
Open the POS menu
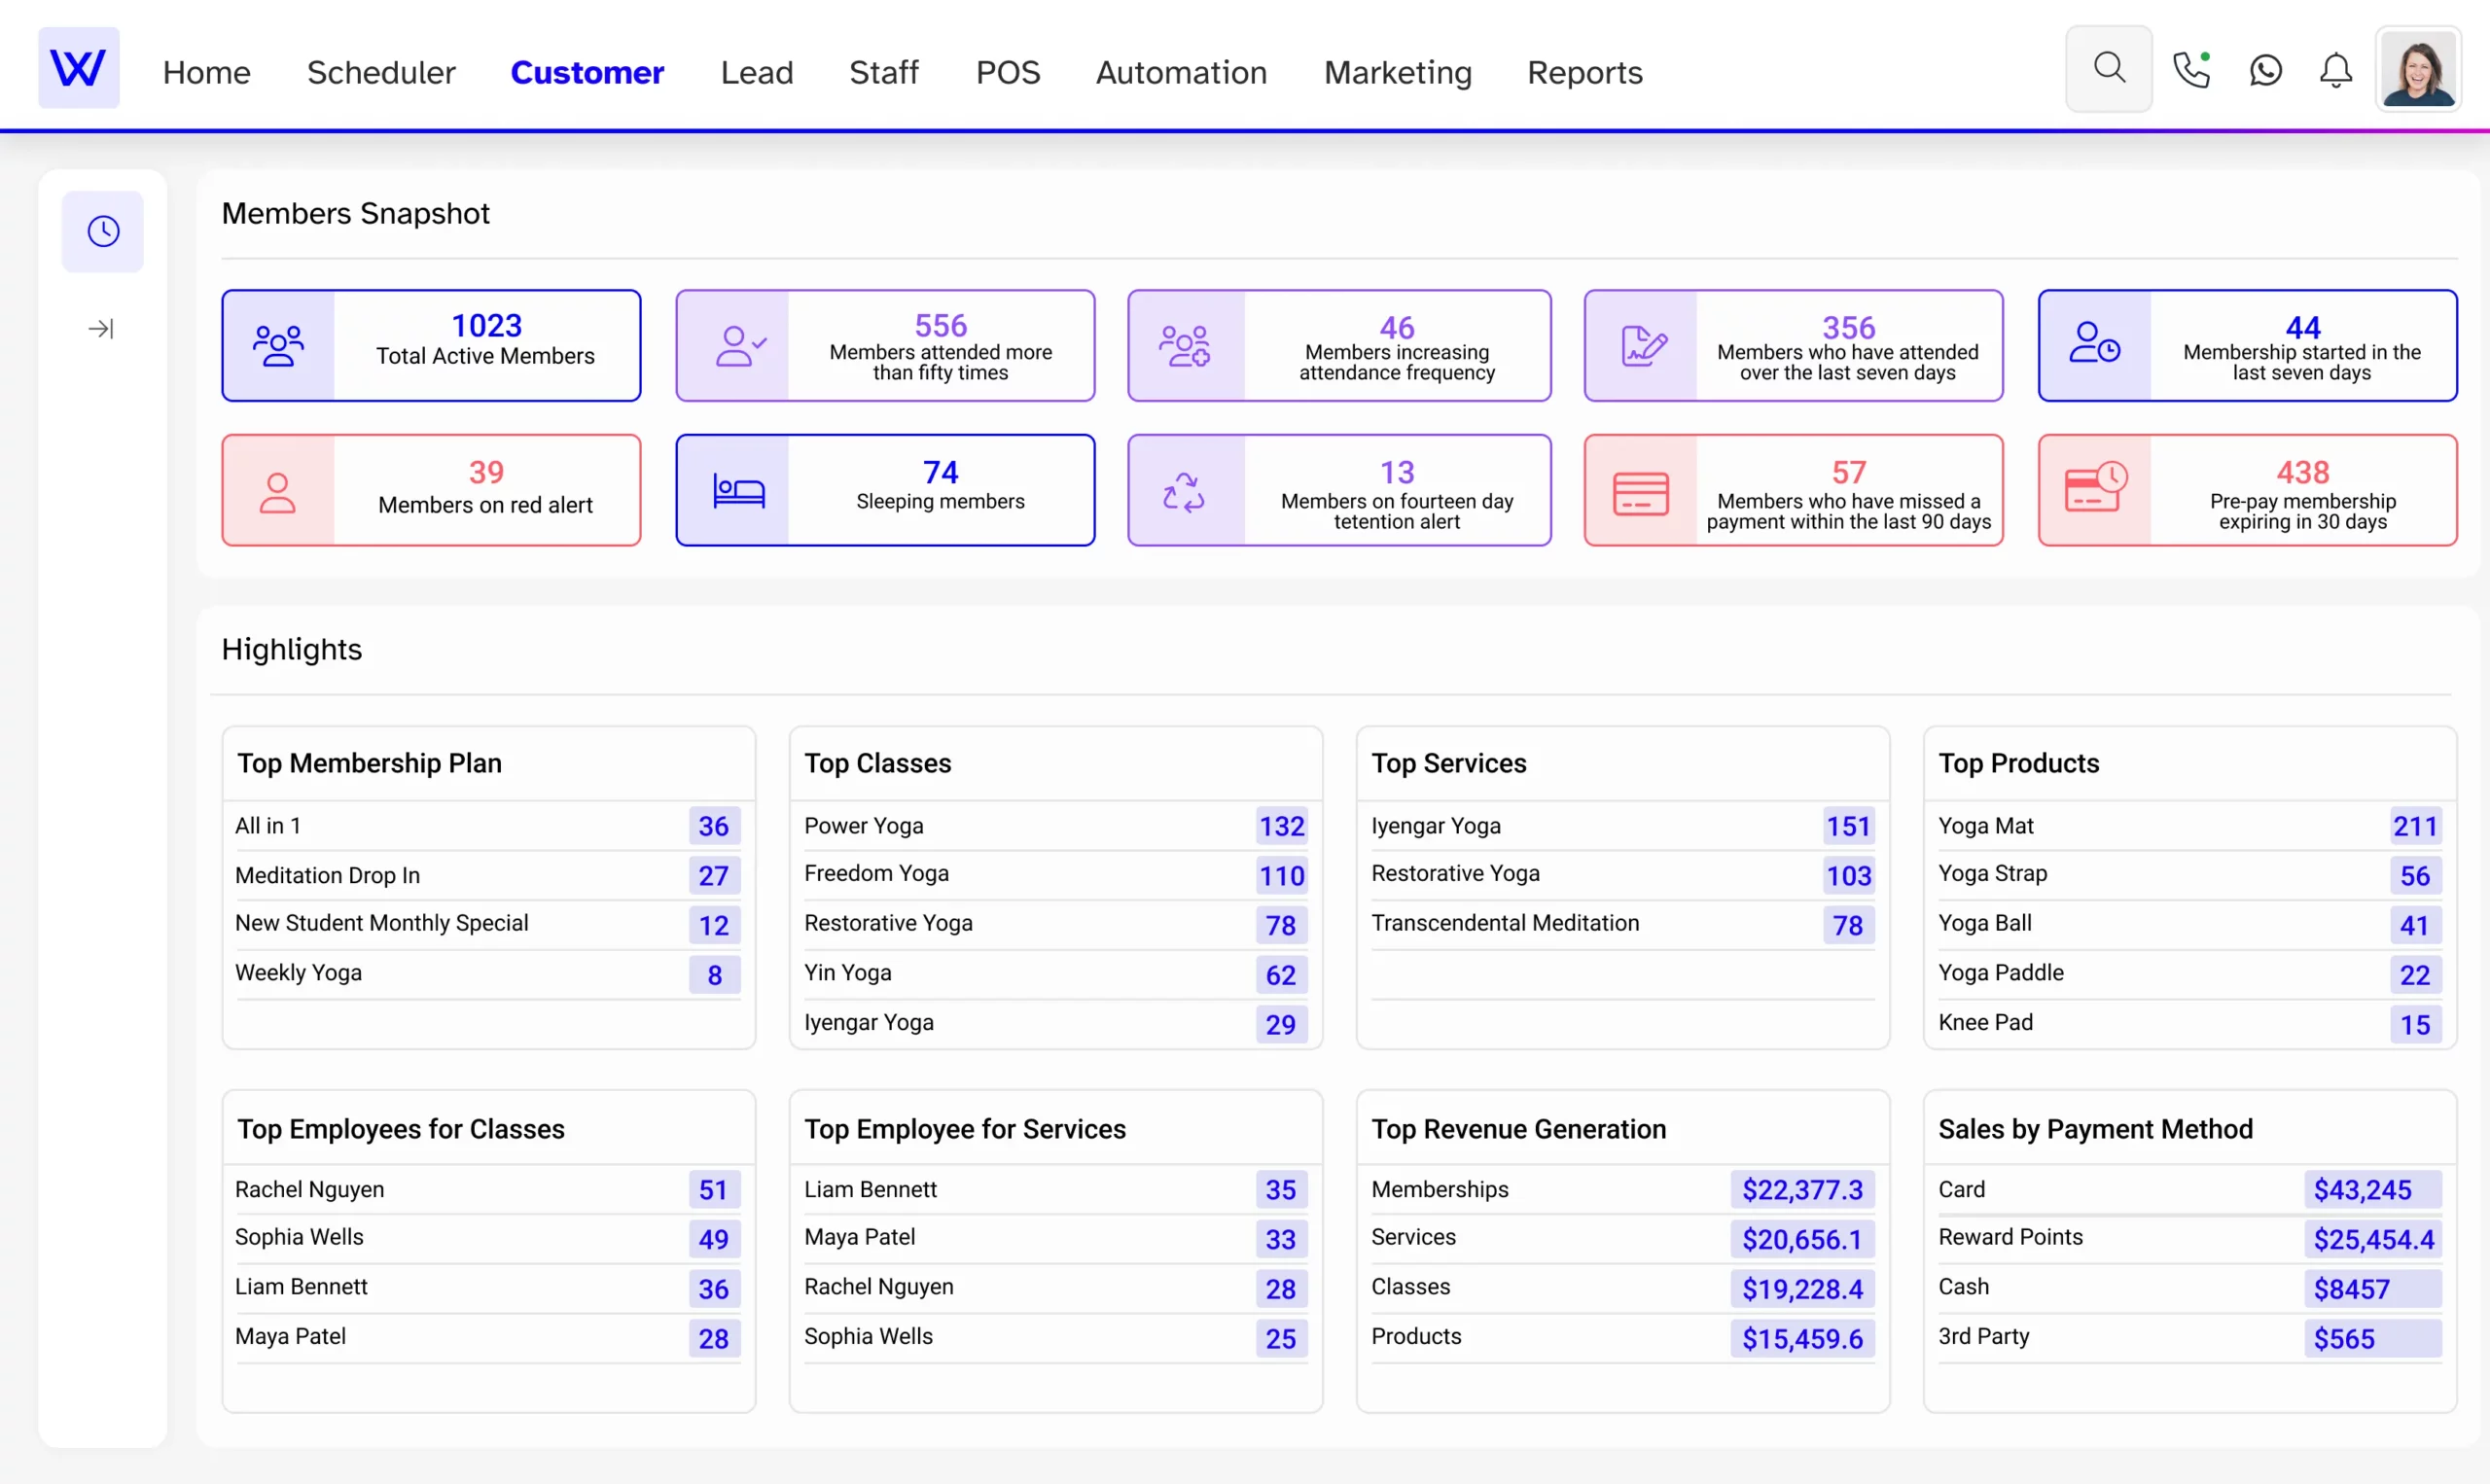(x=1008, y=72)
